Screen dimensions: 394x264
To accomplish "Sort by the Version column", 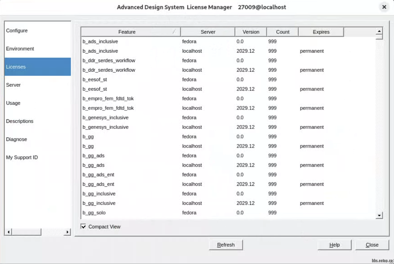I will tap(250, 32).
